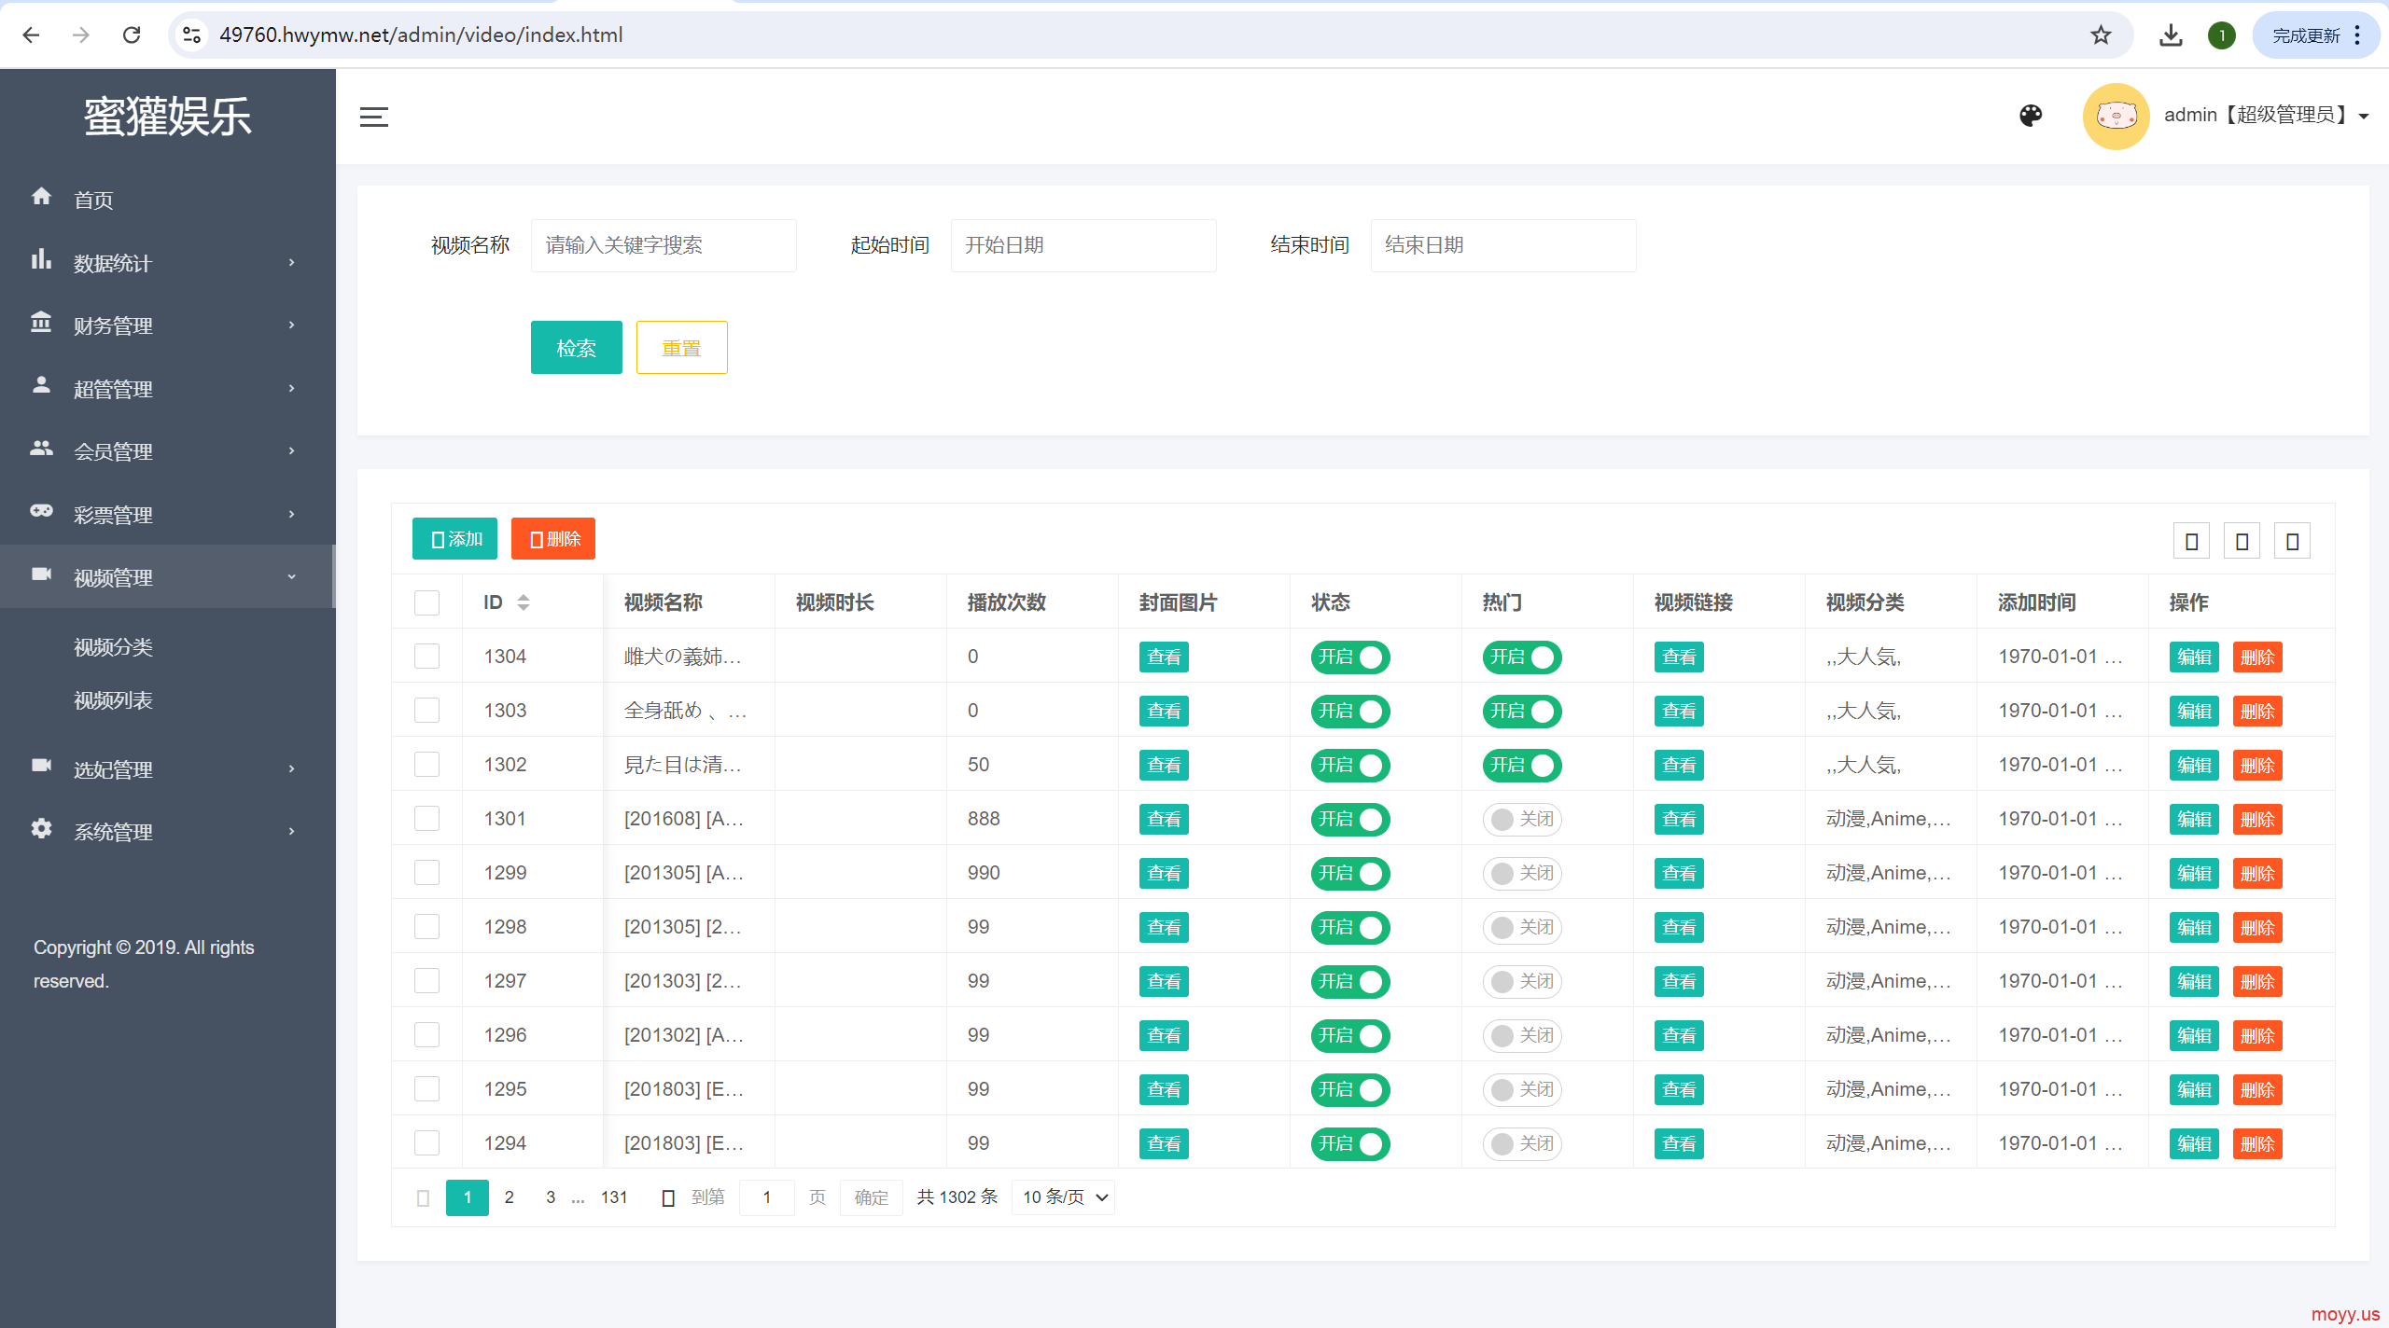Expand 会员管理 menu chevron
Viewport: 2389px width, 1328px height.
tap(292, 451)
